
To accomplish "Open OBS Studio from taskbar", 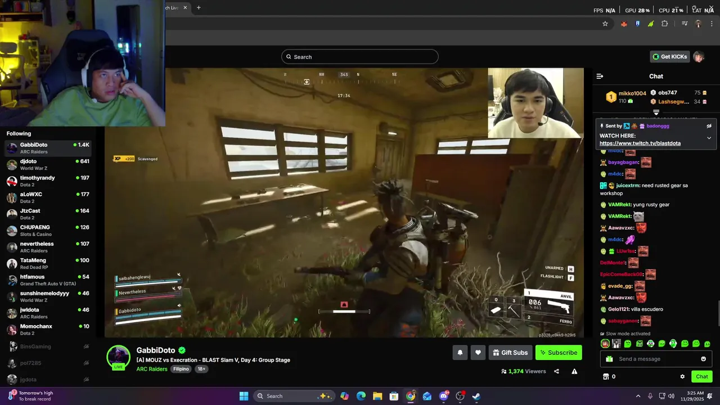I will point(460,396).
